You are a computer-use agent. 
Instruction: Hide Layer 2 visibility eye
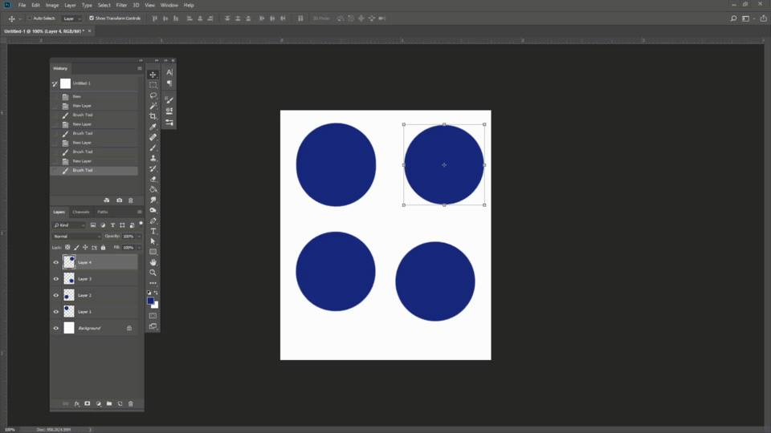56,295
